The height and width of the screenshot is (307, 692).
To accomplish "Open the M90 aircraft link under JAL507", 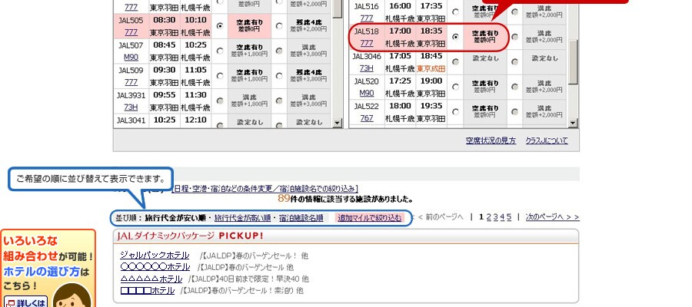I will click(130, 57).
